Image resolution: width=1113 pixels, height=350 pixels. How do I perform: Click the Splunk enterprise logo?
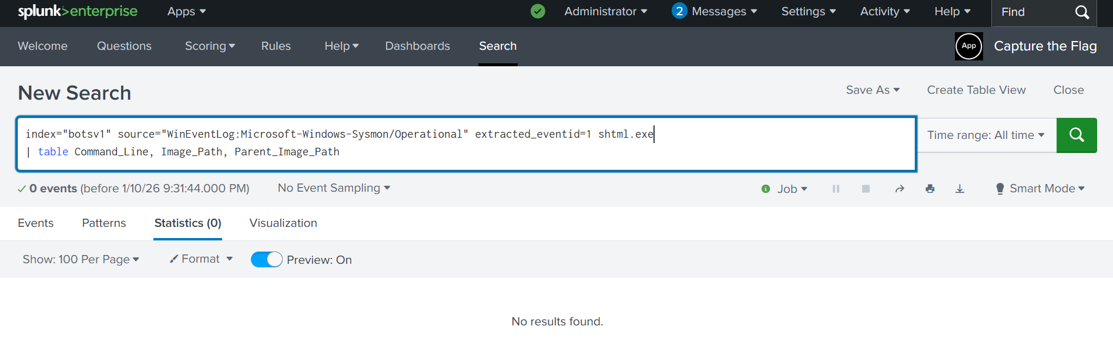click(78, 11)
